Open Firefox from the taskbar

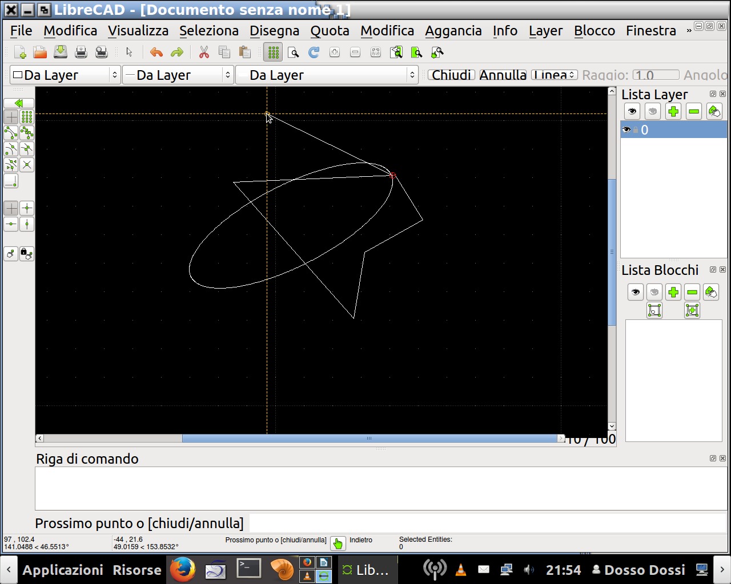point(183,569)
